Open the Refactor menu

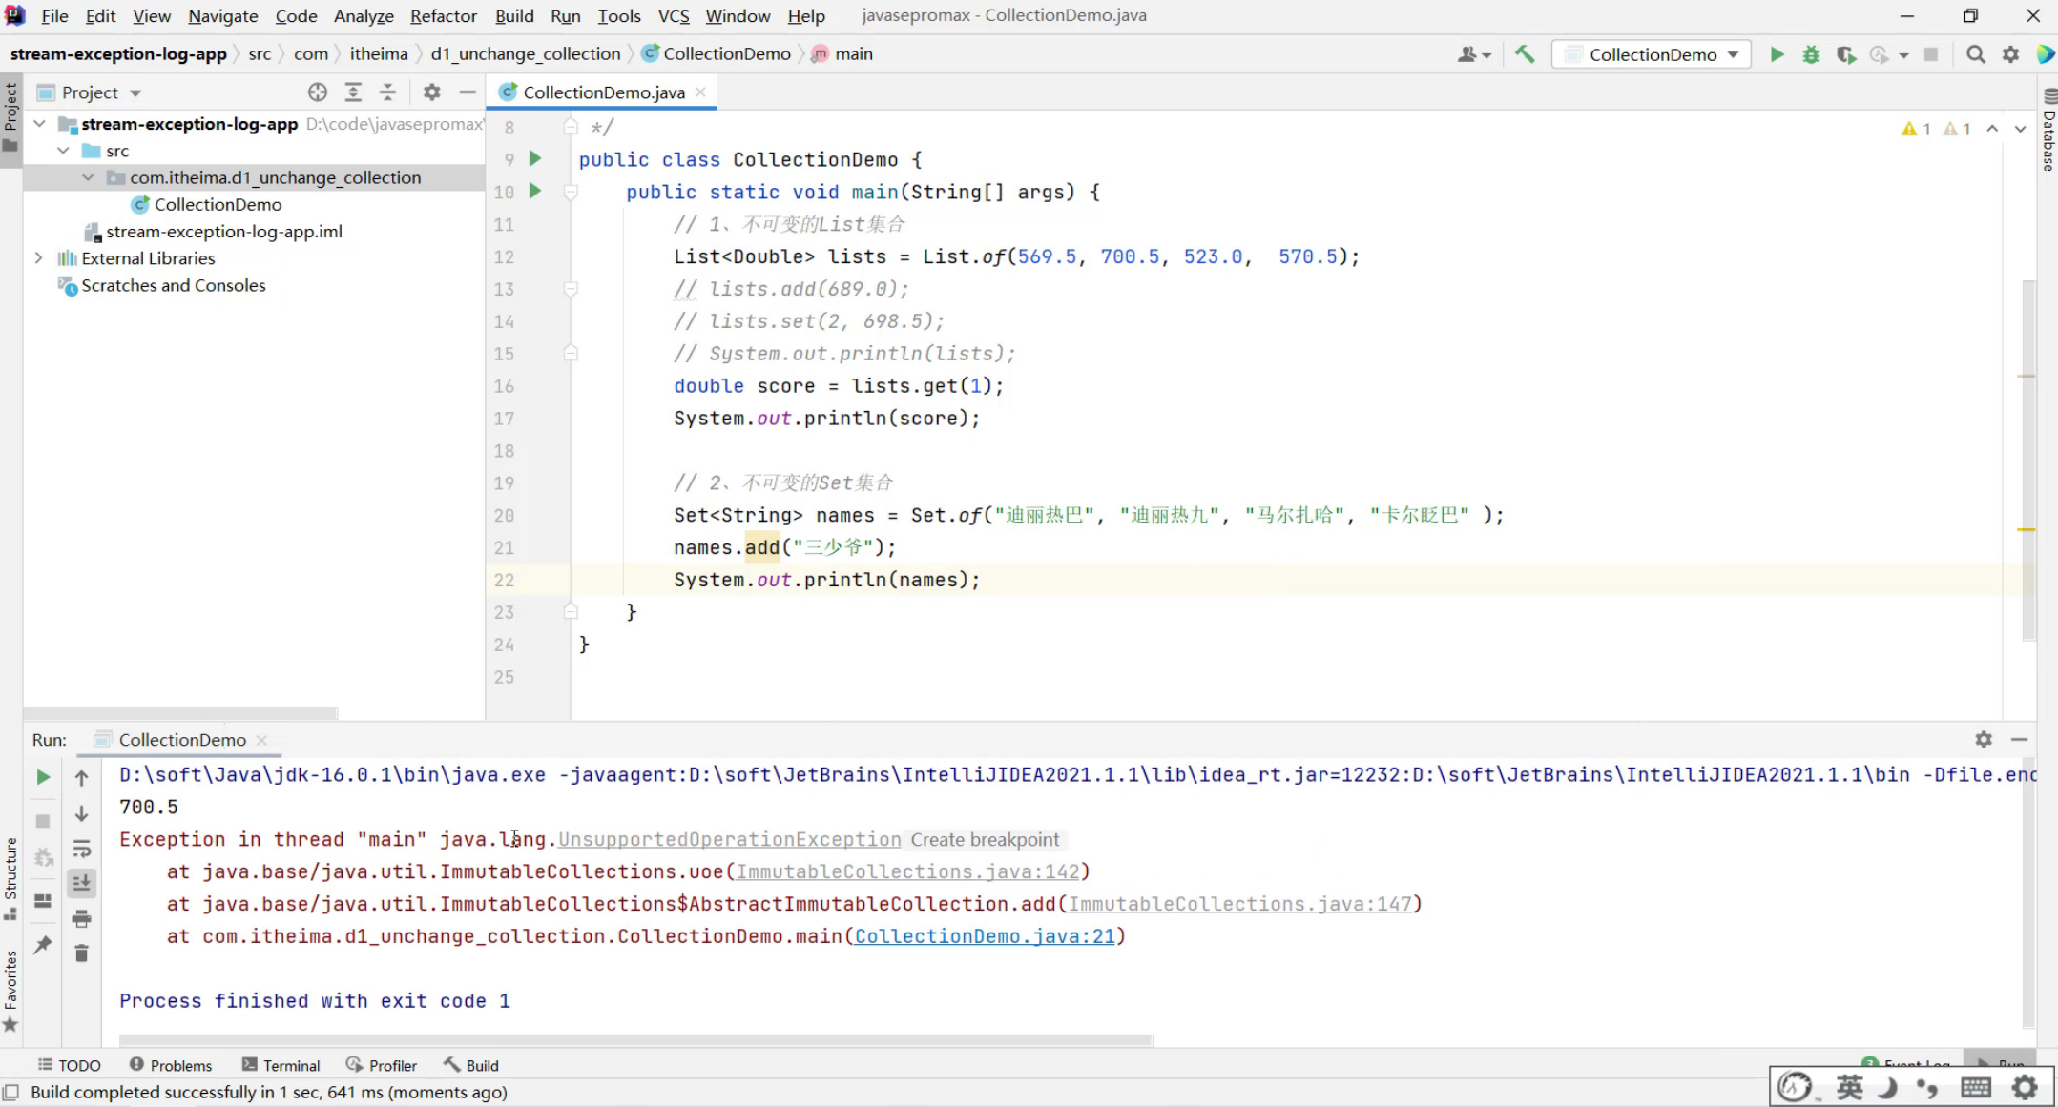click(443, 16)
